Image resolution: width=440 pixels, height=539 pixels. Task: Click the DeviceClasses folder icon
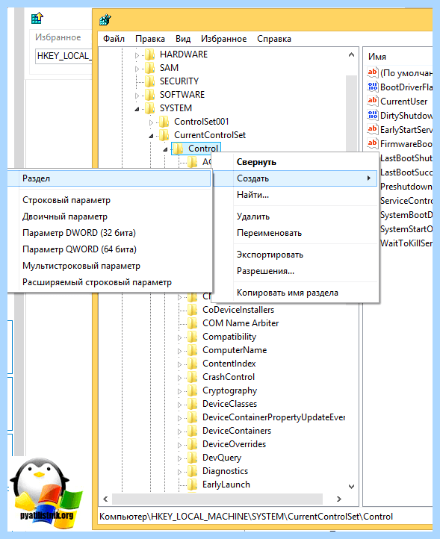coord(192,404)
